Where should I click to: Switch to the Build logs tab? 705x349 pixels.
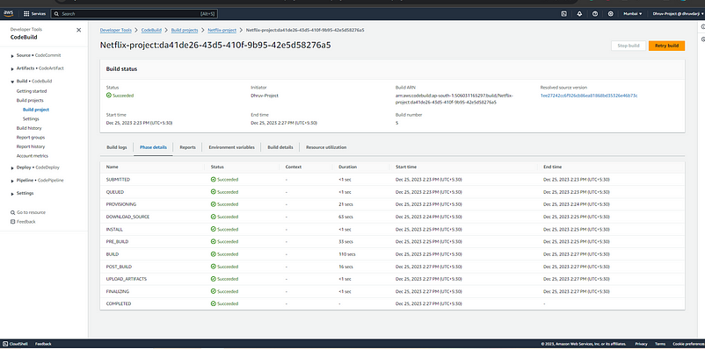click(116, 147)
